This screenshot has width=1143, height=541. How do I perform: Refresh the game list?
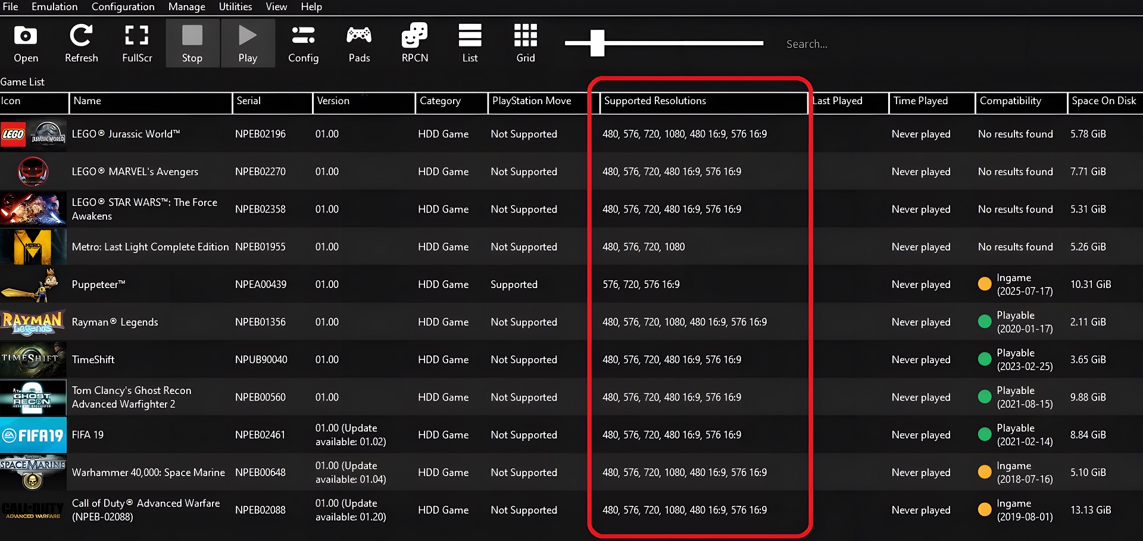[x=81, y=43]
